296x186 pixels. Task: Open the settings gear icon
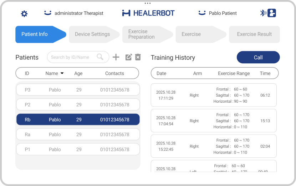pos(24,14)
